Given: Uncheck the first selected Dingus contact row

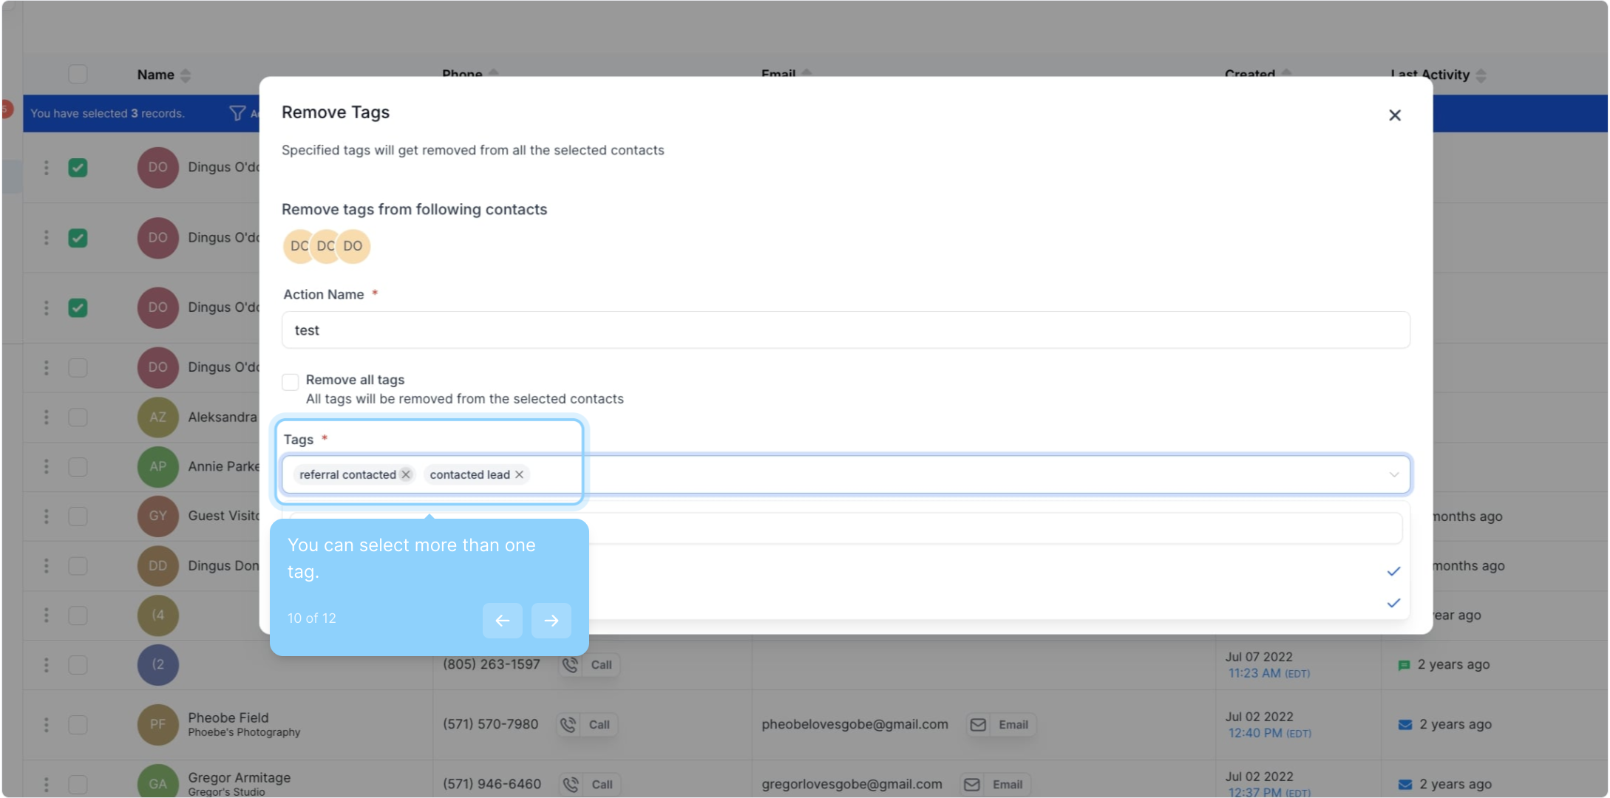Looking at the screenshot, I should coord(78,168).
